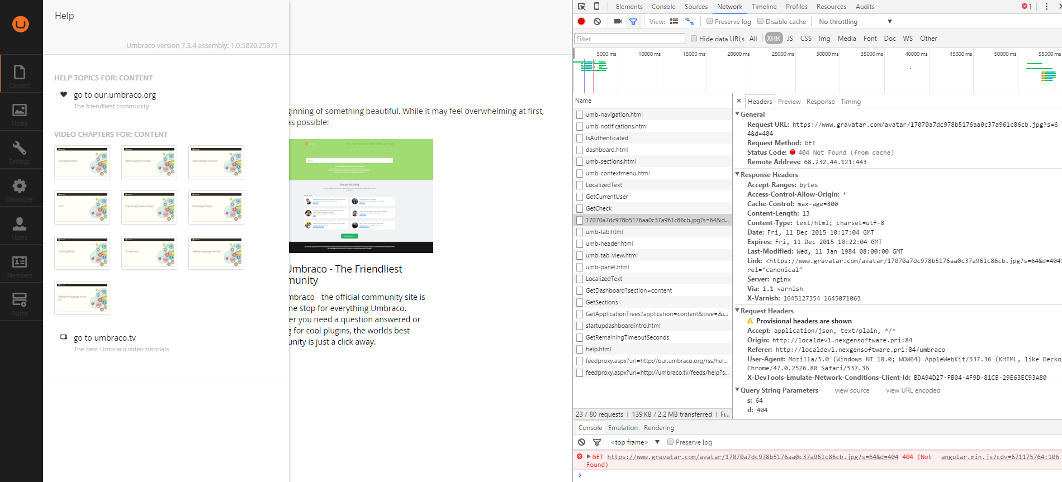
Task: Check the Hide data URLs checkbox
Action: click(694, 39)
